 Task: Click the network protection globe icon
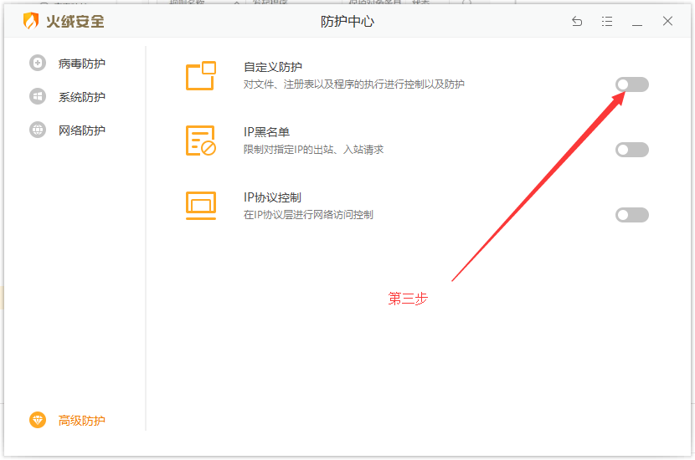pyautogui.click(x=38, y=130)
